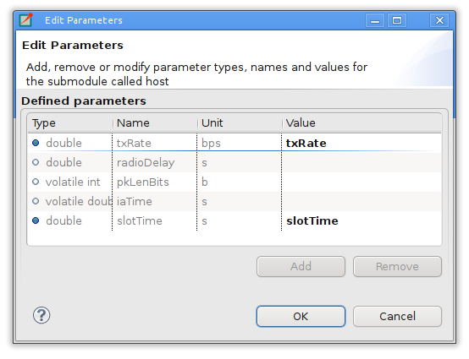469x359 pixels.
Task: Click the disabled Remove button
Action: 397,266
